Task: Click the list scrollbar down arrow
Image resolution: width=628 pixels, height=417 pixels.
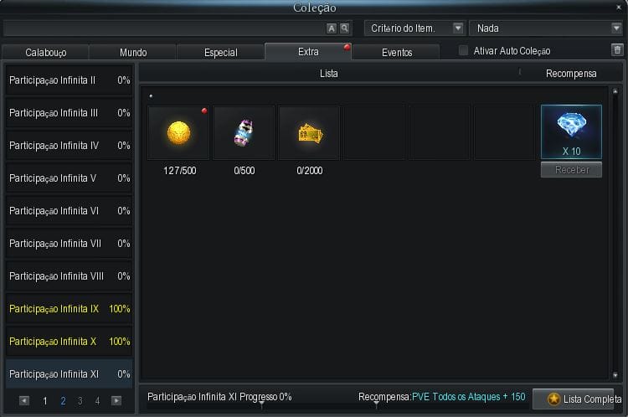Action: (615, 375)
